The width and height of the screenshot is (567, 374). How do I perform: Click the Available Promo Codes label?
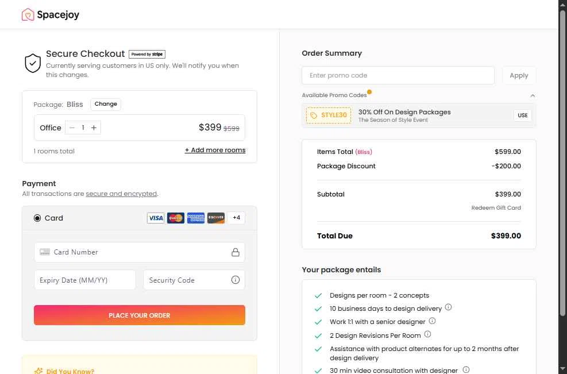[334, 95]
